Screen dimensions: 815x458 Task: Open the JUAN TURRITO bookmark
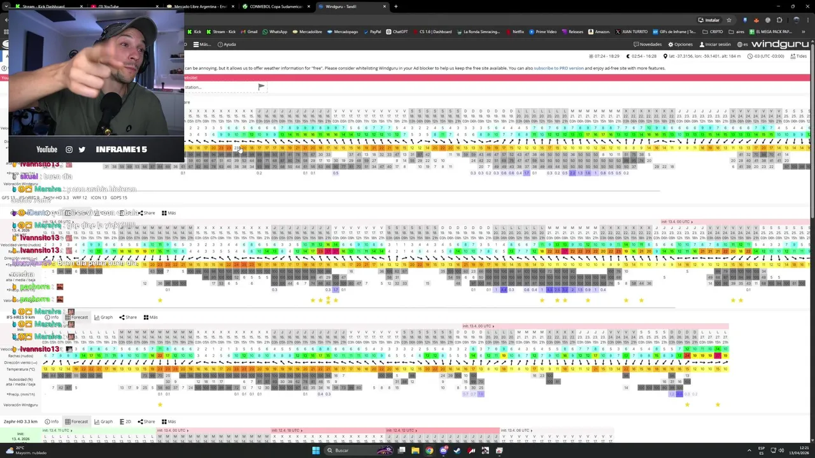tap(630, 31)
